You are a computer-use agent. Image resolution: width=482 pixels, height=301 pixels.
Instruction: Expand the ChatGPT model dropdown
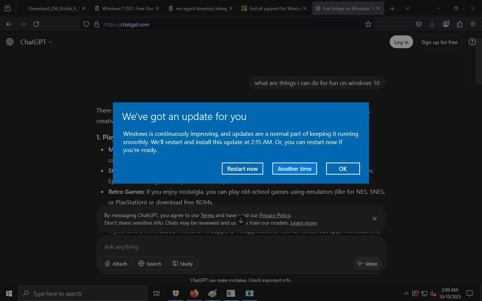[x=36, y=42]
